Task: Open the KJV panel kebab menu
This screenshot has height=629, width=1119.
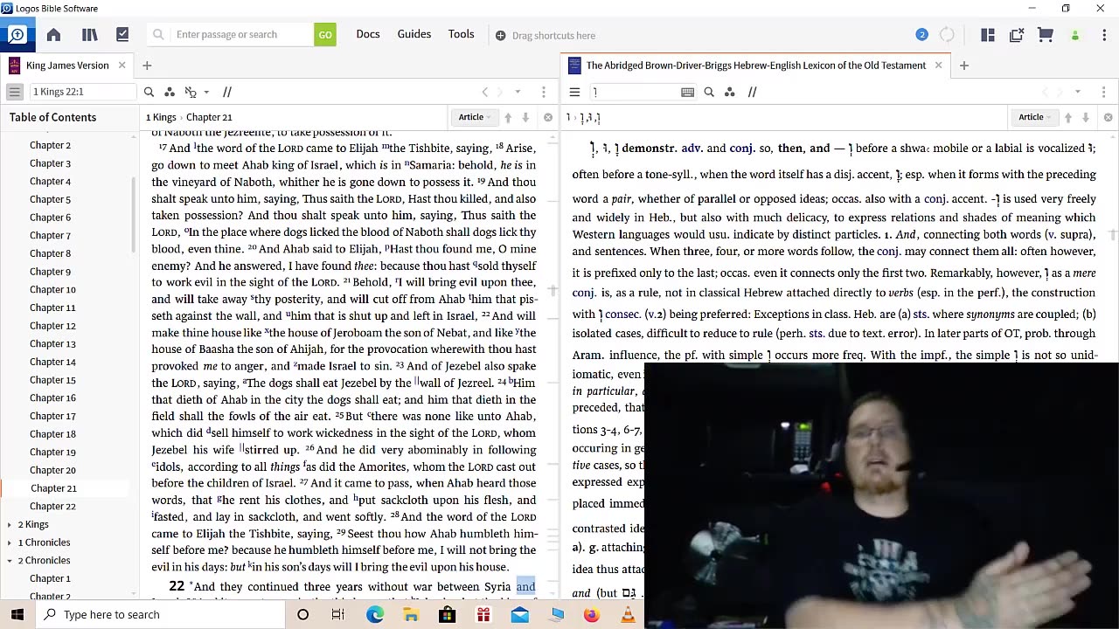Action: (x=543, y=92)
